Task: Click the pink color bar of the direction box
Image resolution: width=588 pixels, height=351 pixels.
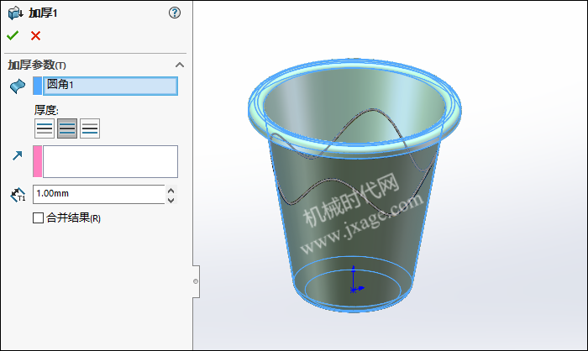Action: 38,161
